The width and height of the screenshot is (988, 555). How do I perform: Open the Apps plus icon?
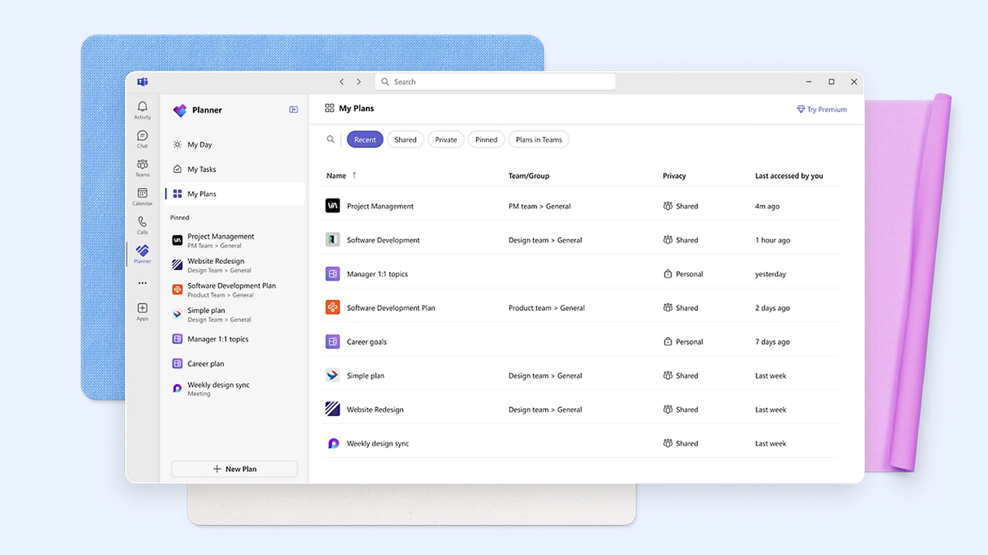coord(142,308)
